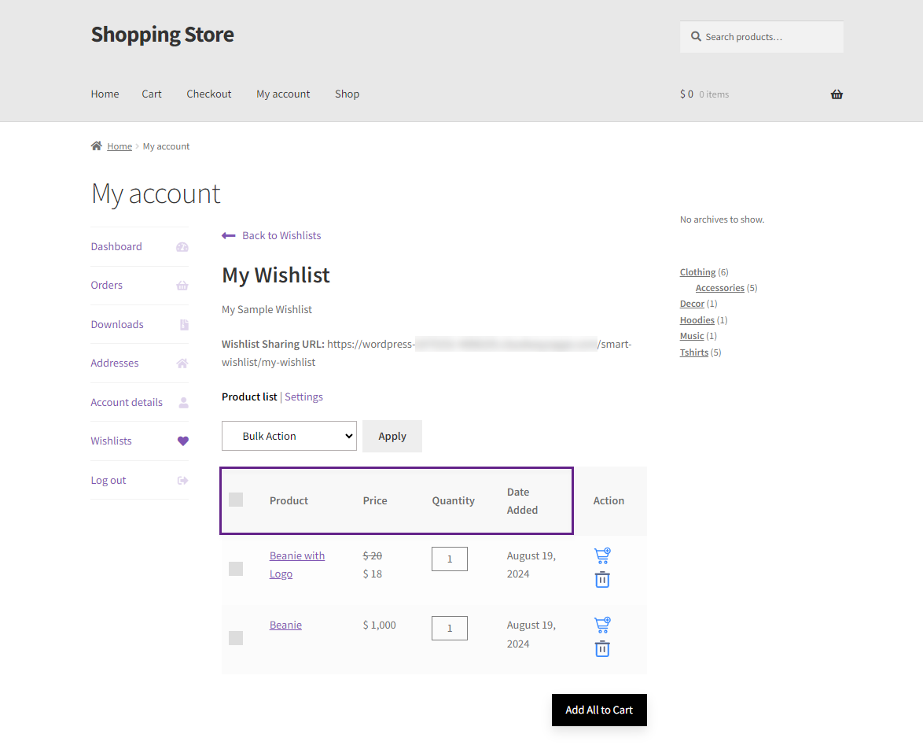Check the Beanie row checkbox

235,638
